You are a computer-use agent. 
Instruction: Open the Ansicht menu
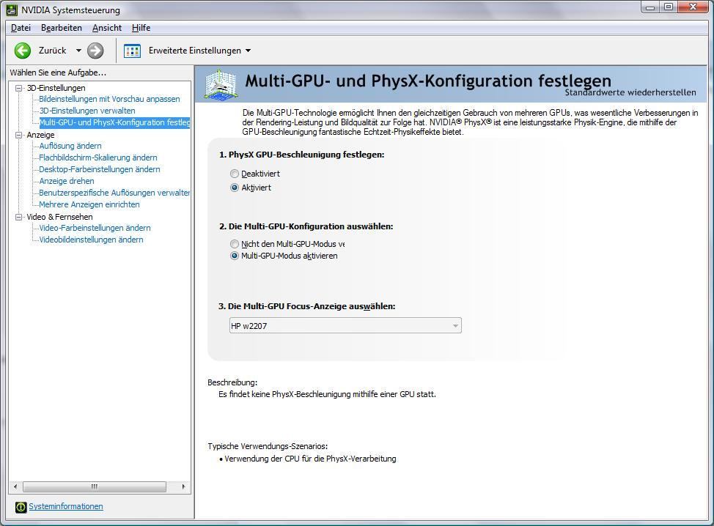107,28
